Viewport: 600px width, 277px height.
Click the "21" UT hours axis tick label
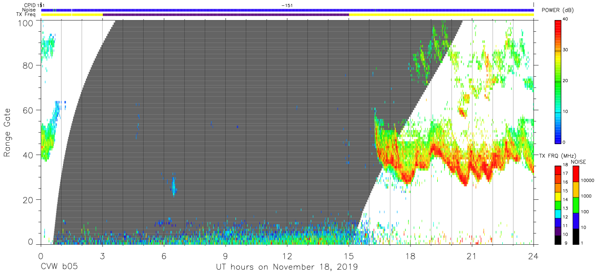(x=472, y=256)
